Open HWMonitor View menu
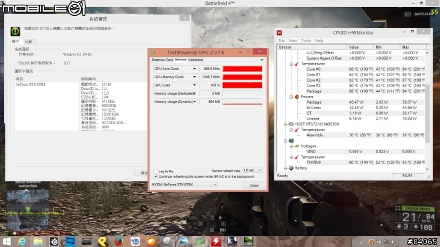 coord(293,40)
